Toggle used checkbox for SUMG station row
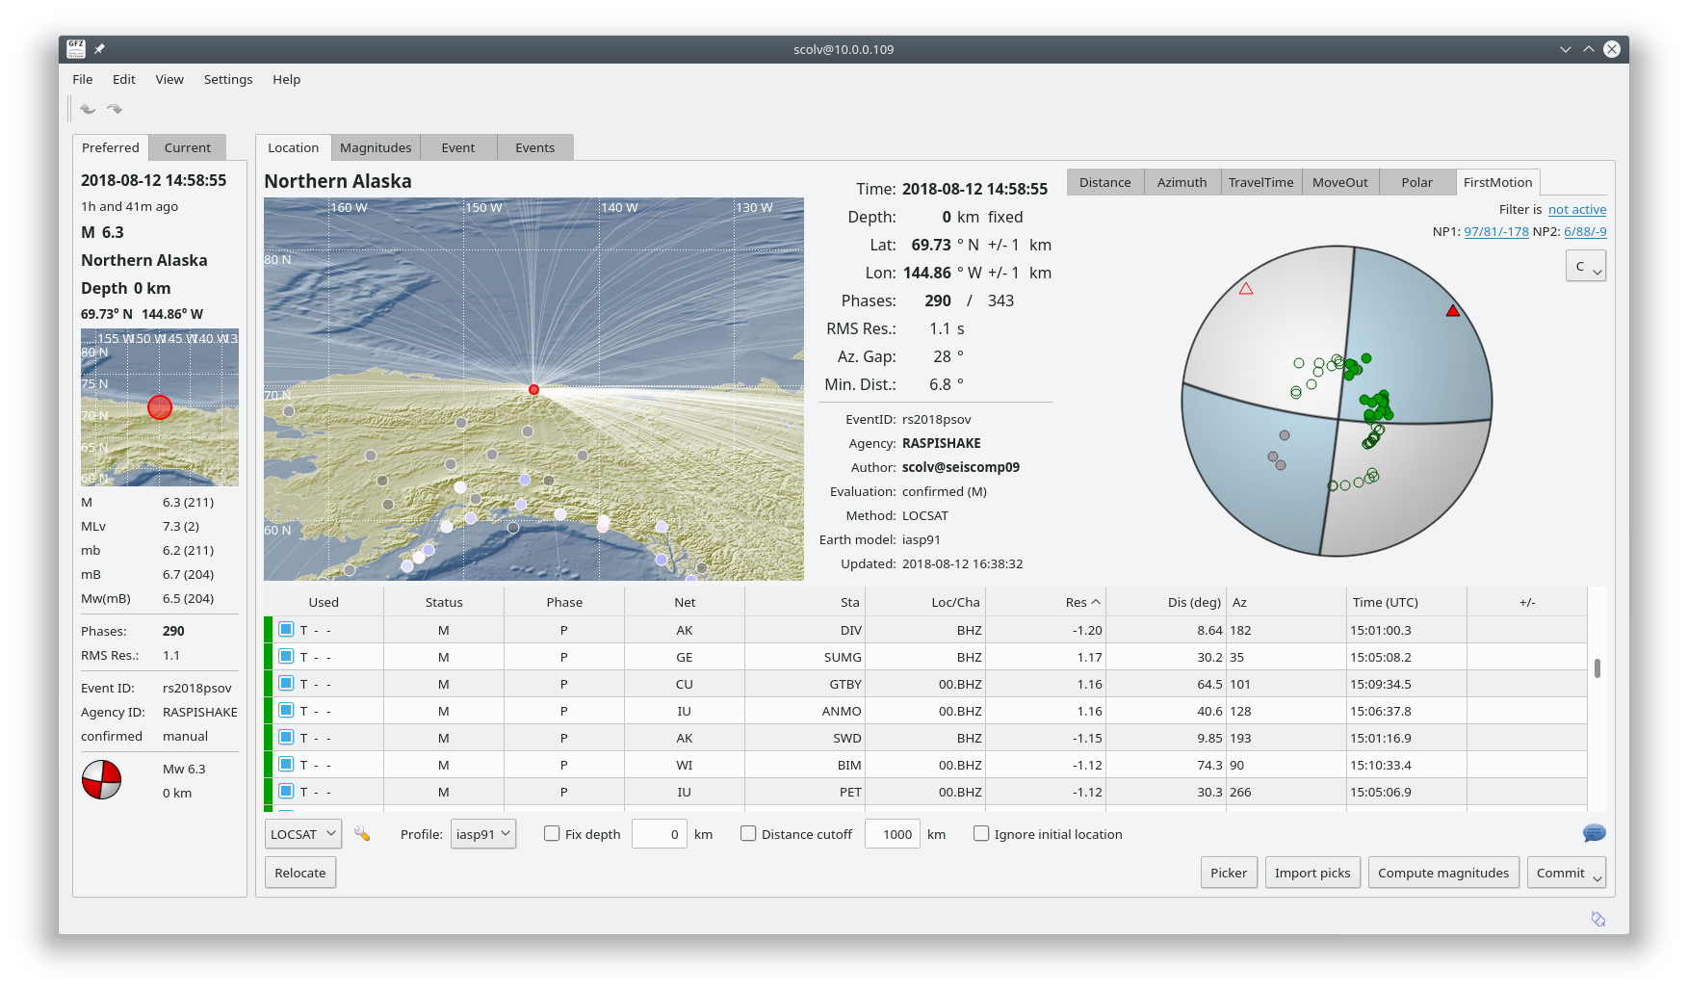The height and width of the screenshot is (993, 1688). tap(286, 656)
